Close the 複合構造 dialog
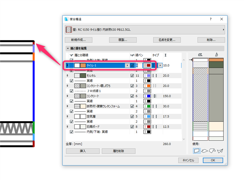244x180 pixels. [222, 19]
